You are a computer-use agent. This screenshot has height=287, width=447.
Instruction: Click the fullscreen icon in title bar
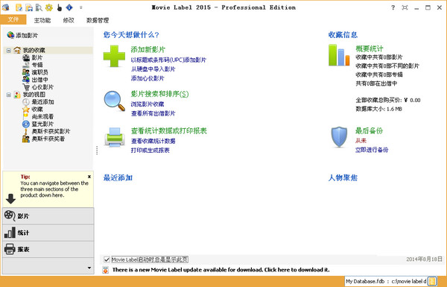[x=405, y=7]
